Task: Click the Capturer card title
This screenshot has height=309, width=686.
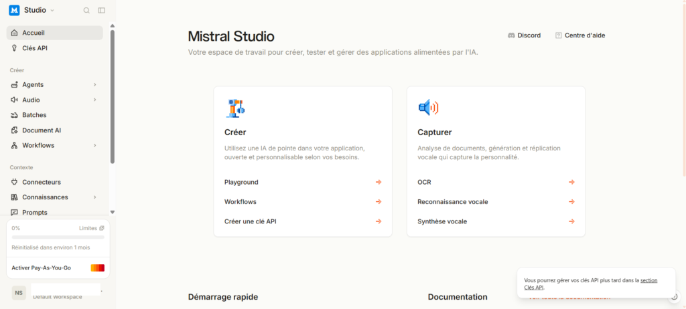Action: [435, 132]
